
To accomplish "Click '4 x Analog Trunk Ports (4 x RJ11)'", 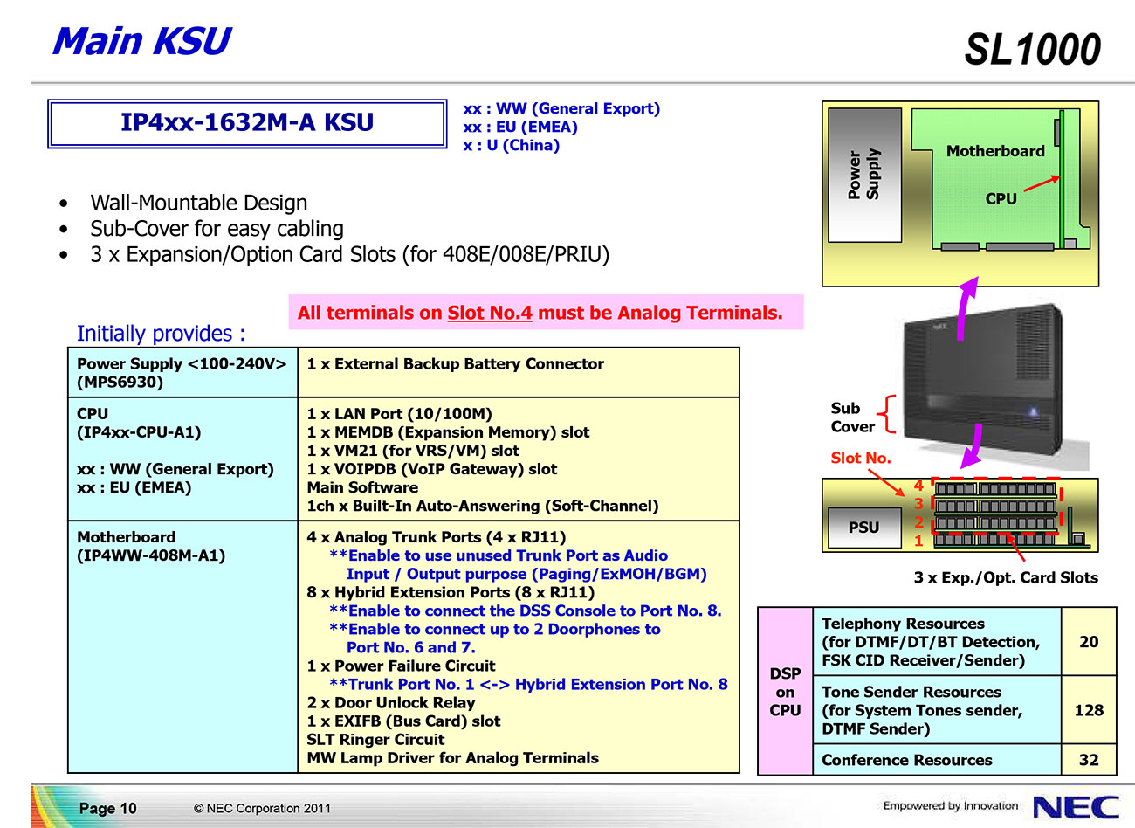I will (436, 537).
